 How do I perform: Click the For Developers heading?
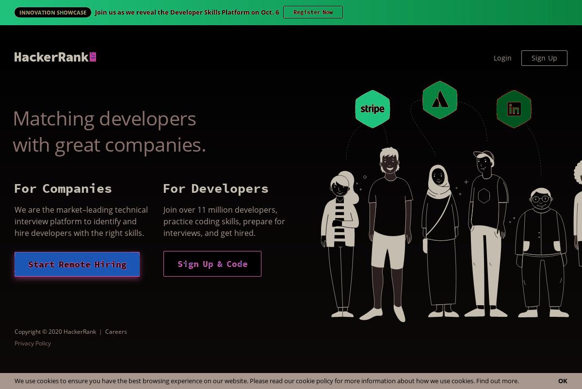[216, 188]
